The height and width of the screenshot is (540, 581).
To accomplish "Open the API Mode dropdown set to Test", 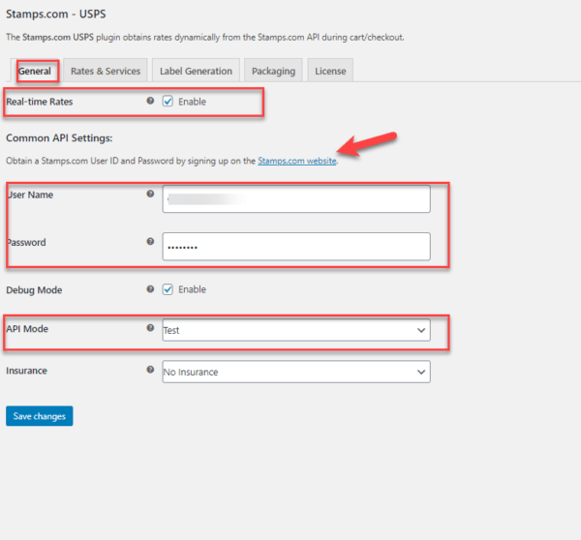I will coord(296,330).
